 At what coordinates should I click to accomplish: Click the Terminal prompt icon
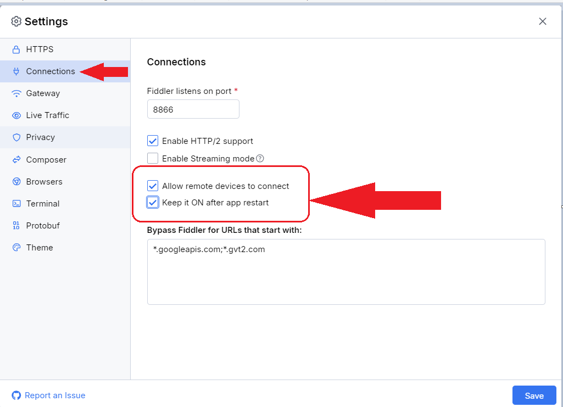(x=16, y=204)
